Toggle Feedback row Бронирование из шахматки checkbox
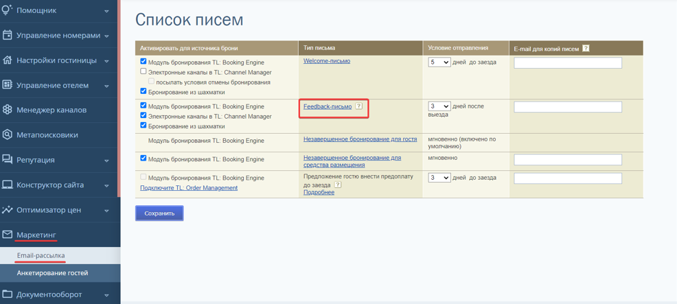This screenshot has height=304, width=677. 144,126
